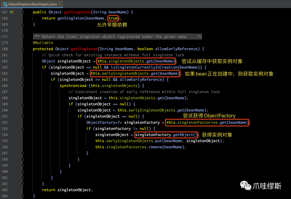291x199 pixels.
Task: Click line number 203 in the gutter
Action: [5, 190]
